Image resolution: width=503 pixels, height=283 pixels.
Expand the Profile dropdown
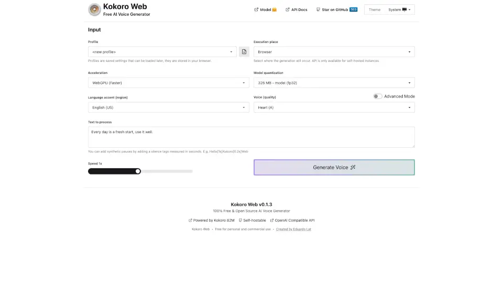(x=162, y=52)
